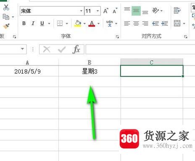Click the wén phonetic guide icon
195x161 pixels.
110,23
